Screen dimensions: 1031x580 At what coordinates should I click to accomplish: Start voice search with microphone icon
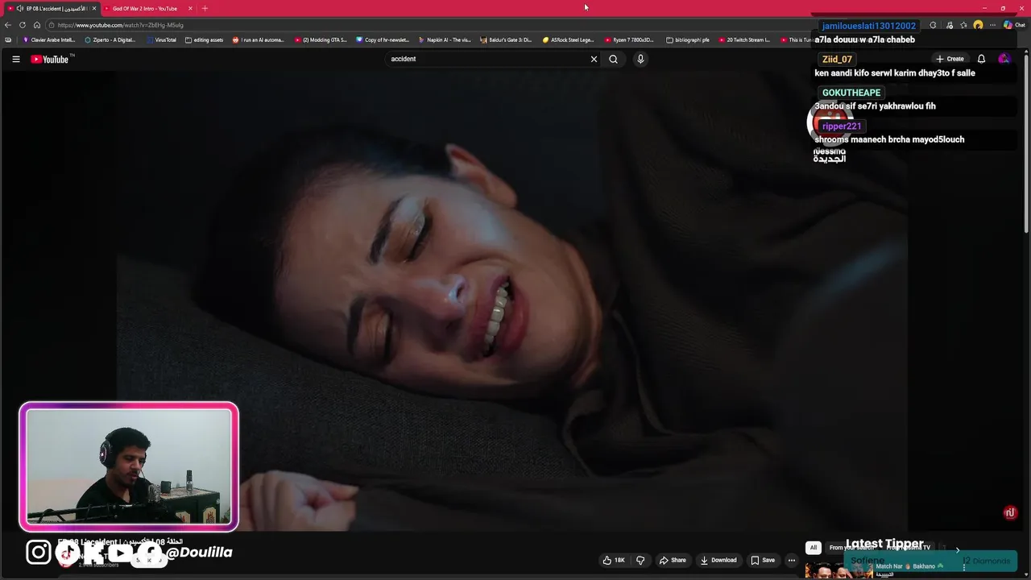coord(640,59)
